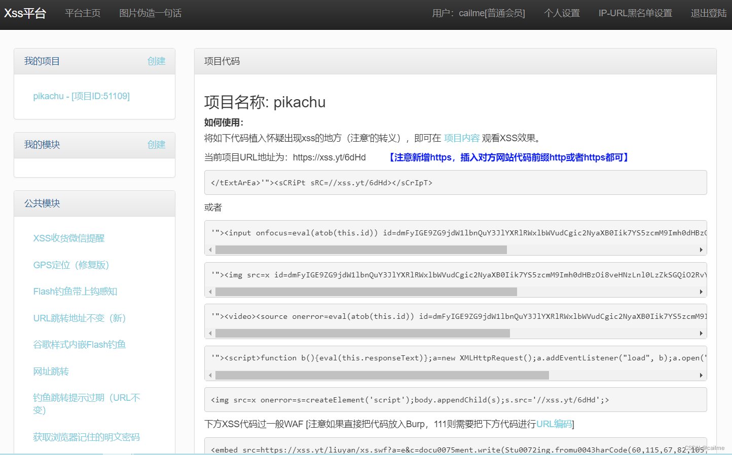Open Flash钓鱼带上钩感知 module
732x455 pixels.
point(75,292)
